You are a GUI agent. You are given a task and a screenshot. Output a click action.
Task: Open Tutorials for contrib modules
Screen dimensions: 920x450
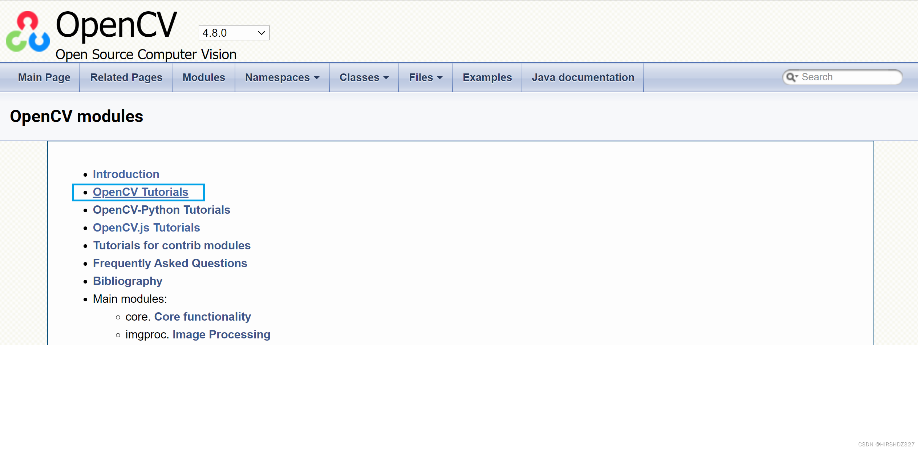point(171,245)
